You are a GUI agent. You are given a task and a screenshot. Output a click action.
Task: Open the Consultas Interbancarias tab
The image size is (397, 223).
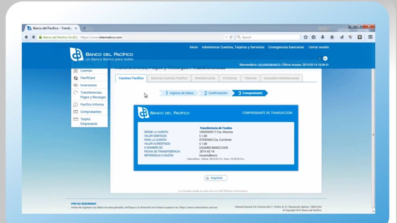[x=281, y=78]
